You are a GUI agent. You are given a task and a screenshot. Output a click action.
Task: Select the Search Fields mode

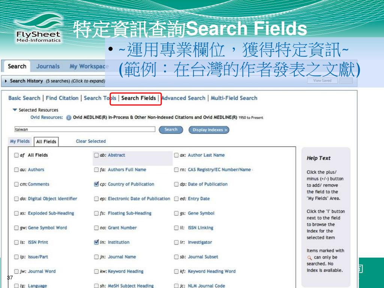[138, 98]
